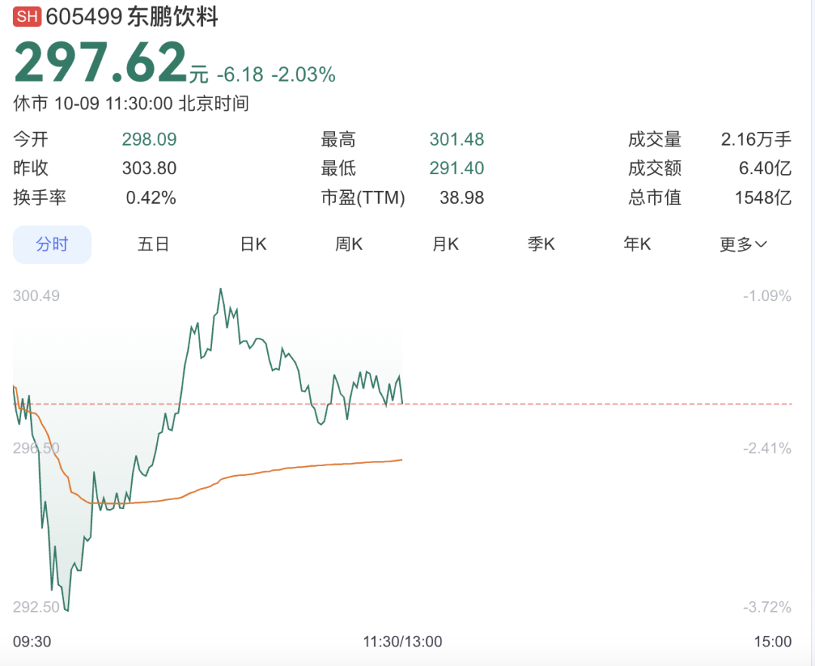Click the 最高 value 301.48

tap(457, 140)
